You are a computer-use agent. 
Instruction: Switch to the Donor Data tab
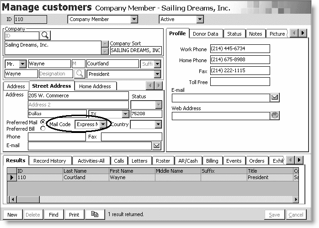coord(206,34)
